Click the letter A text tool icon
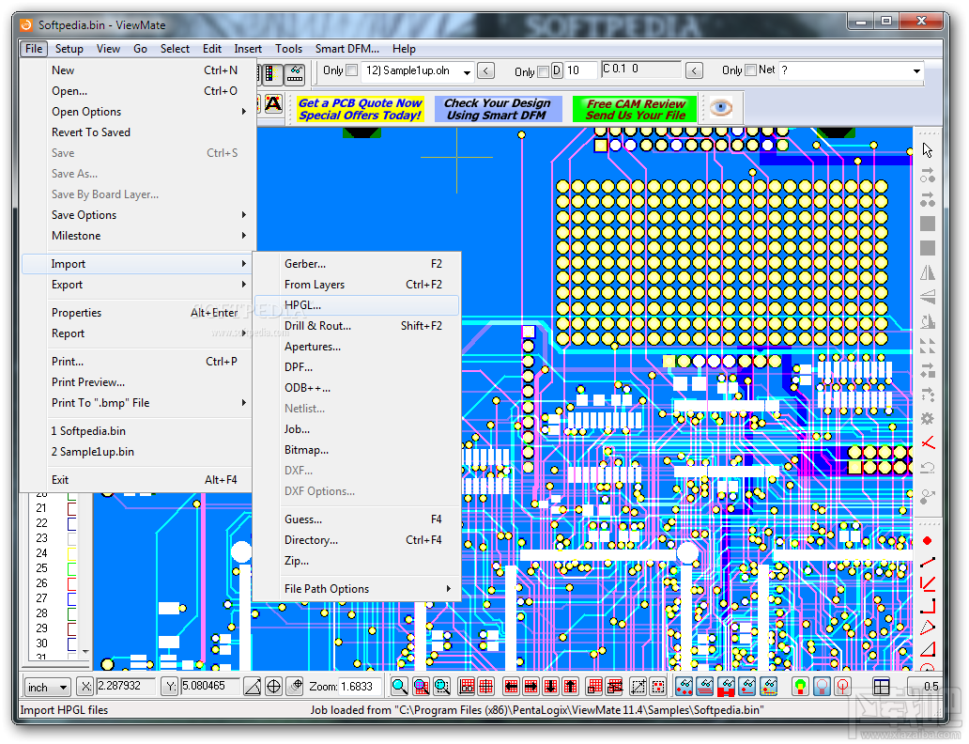Image resolution: width=969 pixels, height=744 pixels. (273, 104)
